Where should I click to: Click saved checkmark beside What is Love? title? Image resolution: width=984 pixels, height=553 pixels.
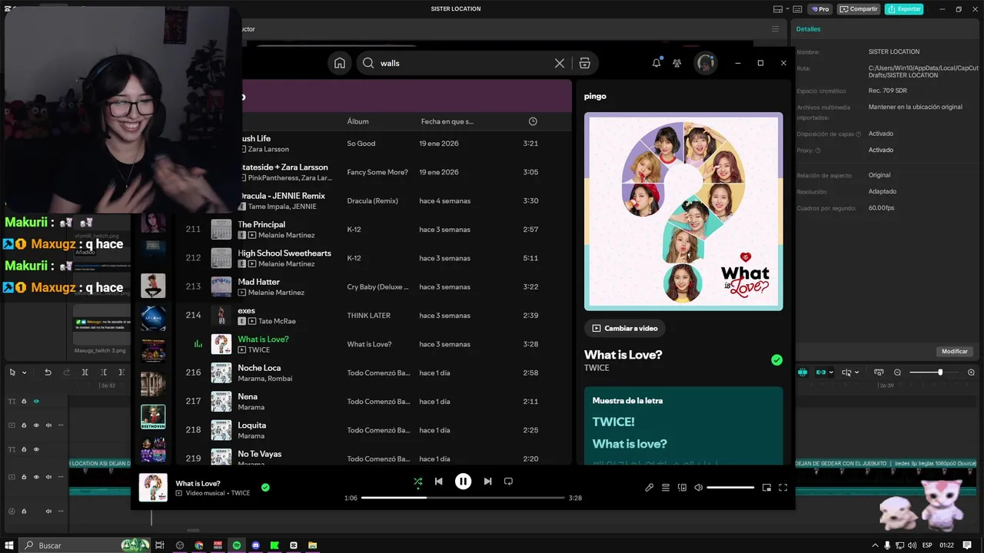[x=776, y=359]
